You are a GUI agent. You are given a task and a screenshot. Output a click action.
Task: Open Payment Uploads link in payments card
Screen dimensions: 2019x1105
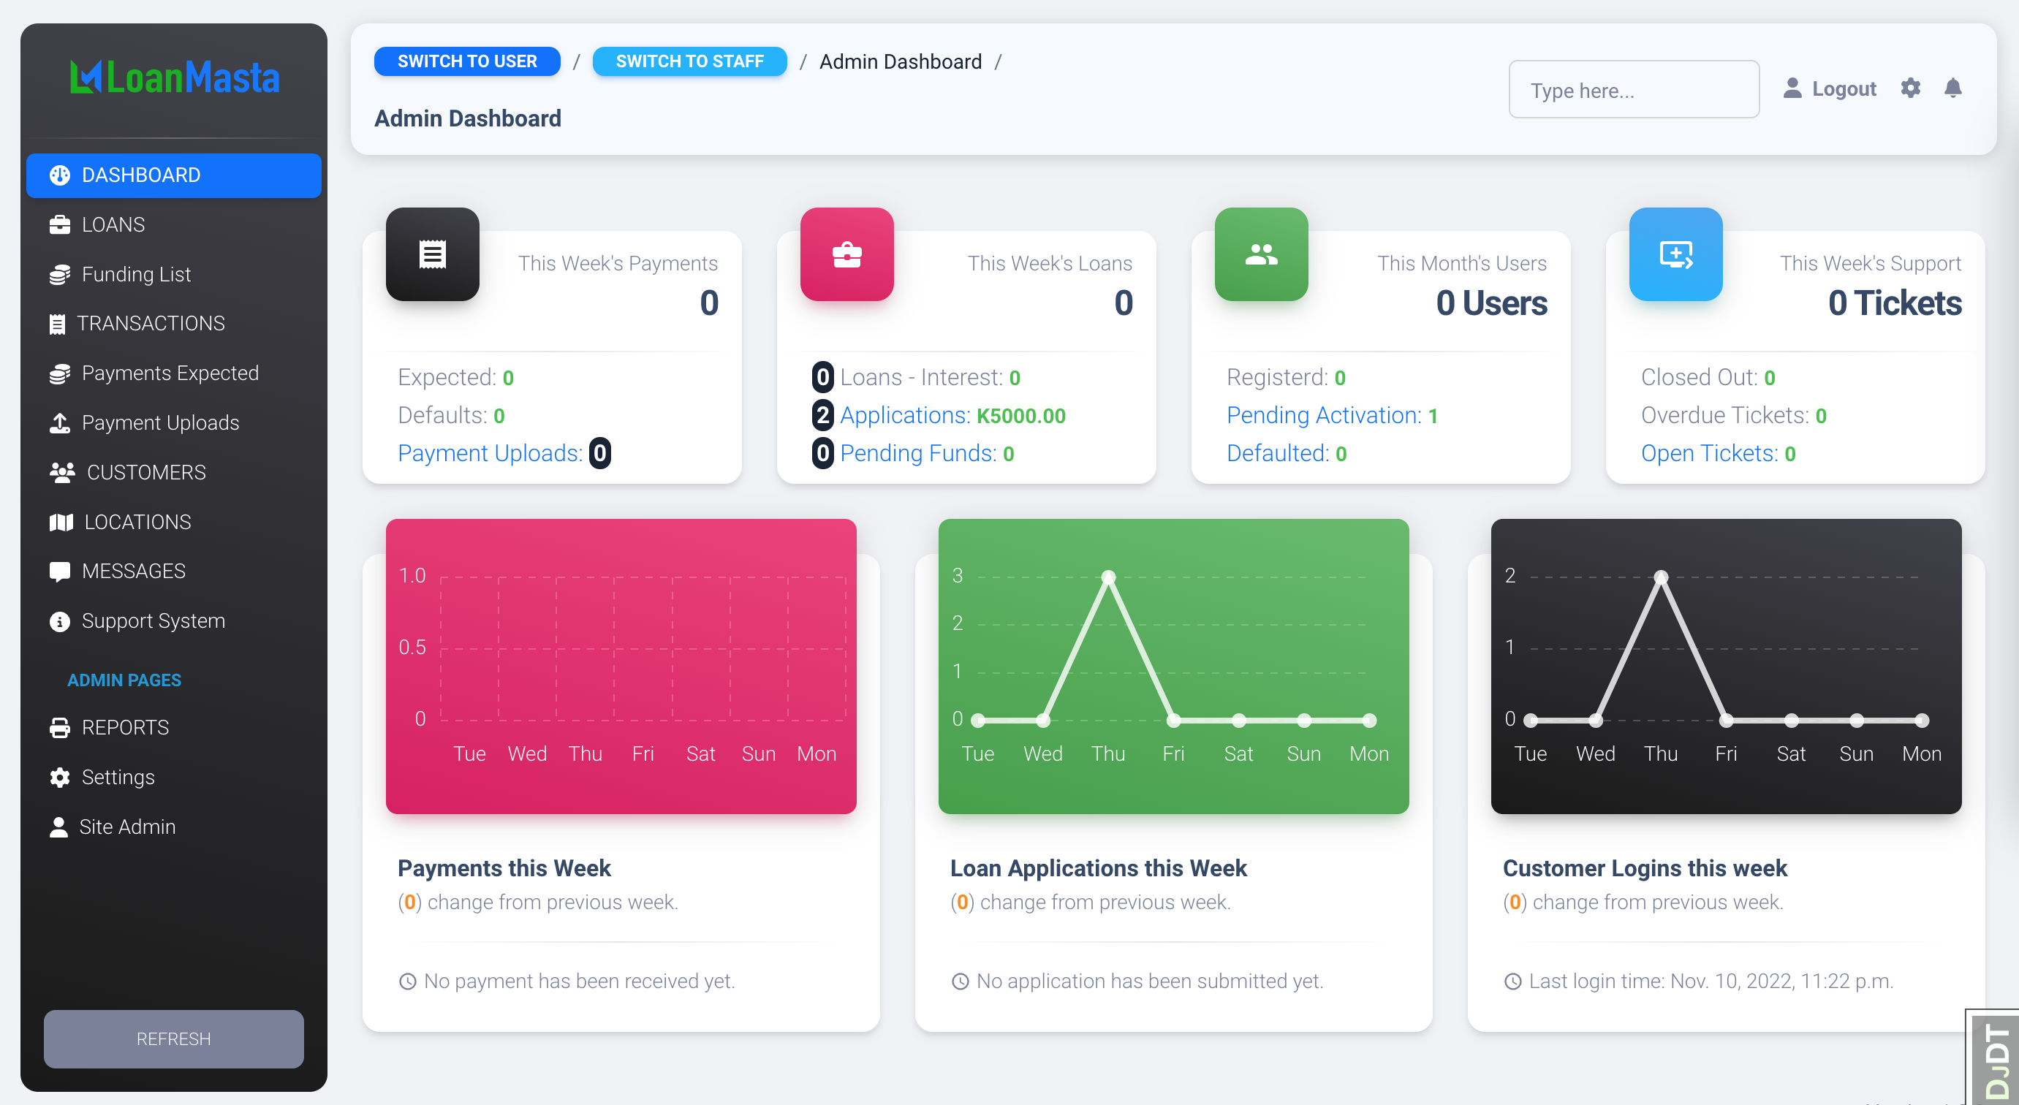click(x=504, y=454)
